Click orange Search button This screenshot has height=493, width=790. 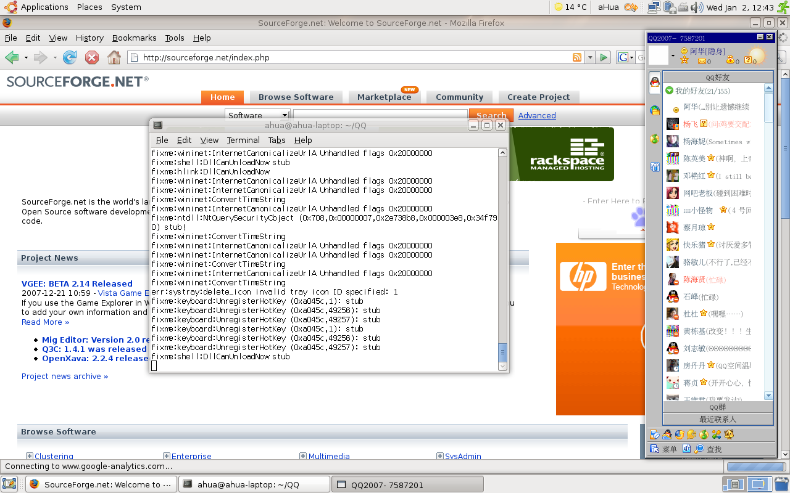[491, 115]
